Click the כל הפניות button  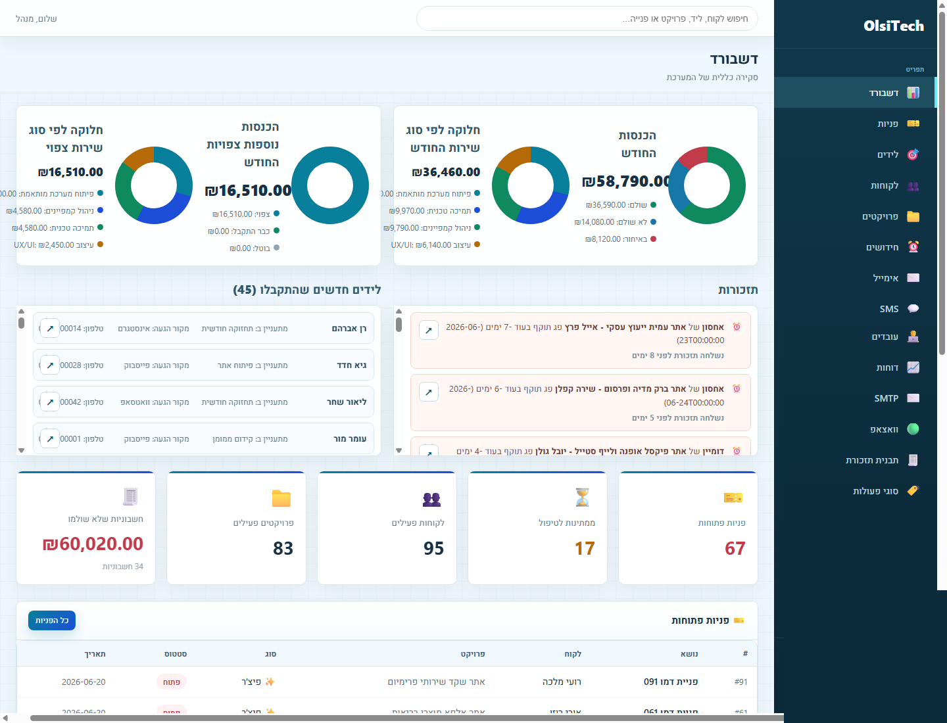tap(52, 620)
